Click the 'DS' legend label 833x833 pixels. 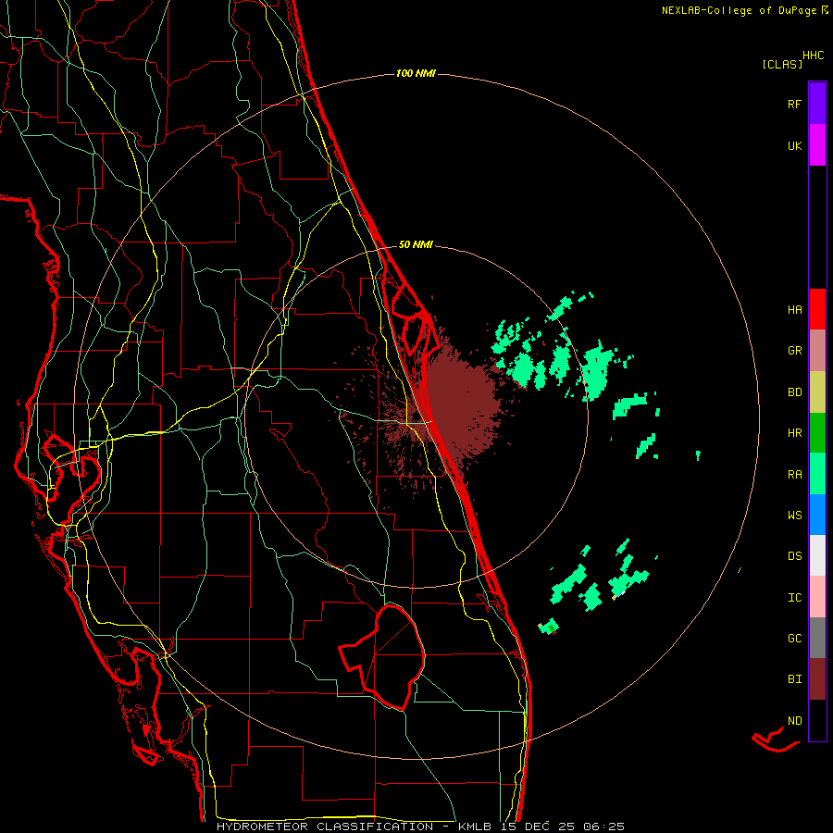coord(794,555)
